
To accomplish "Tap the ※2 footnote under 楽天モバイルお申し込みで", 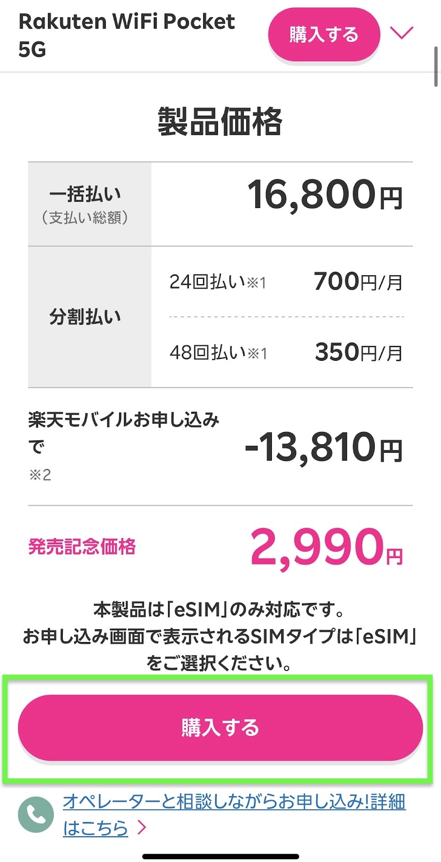I will (40, 475).
